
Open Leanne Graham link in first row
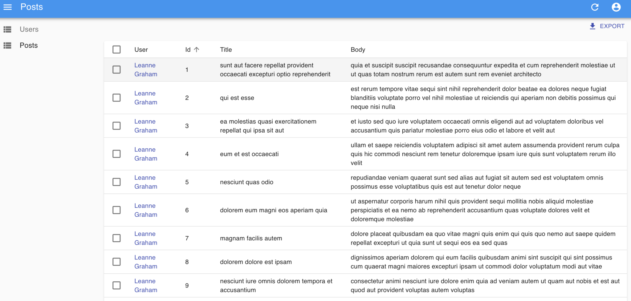(x=145, y=70)
